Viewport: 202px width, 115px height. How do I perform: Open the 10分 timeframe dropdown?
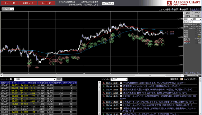pos(188,19)
